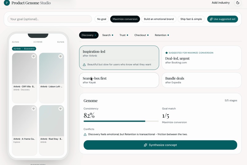Click sparkle icon in Use suggested set
Screen dimensions: 247x165
[x=211, y=19]
